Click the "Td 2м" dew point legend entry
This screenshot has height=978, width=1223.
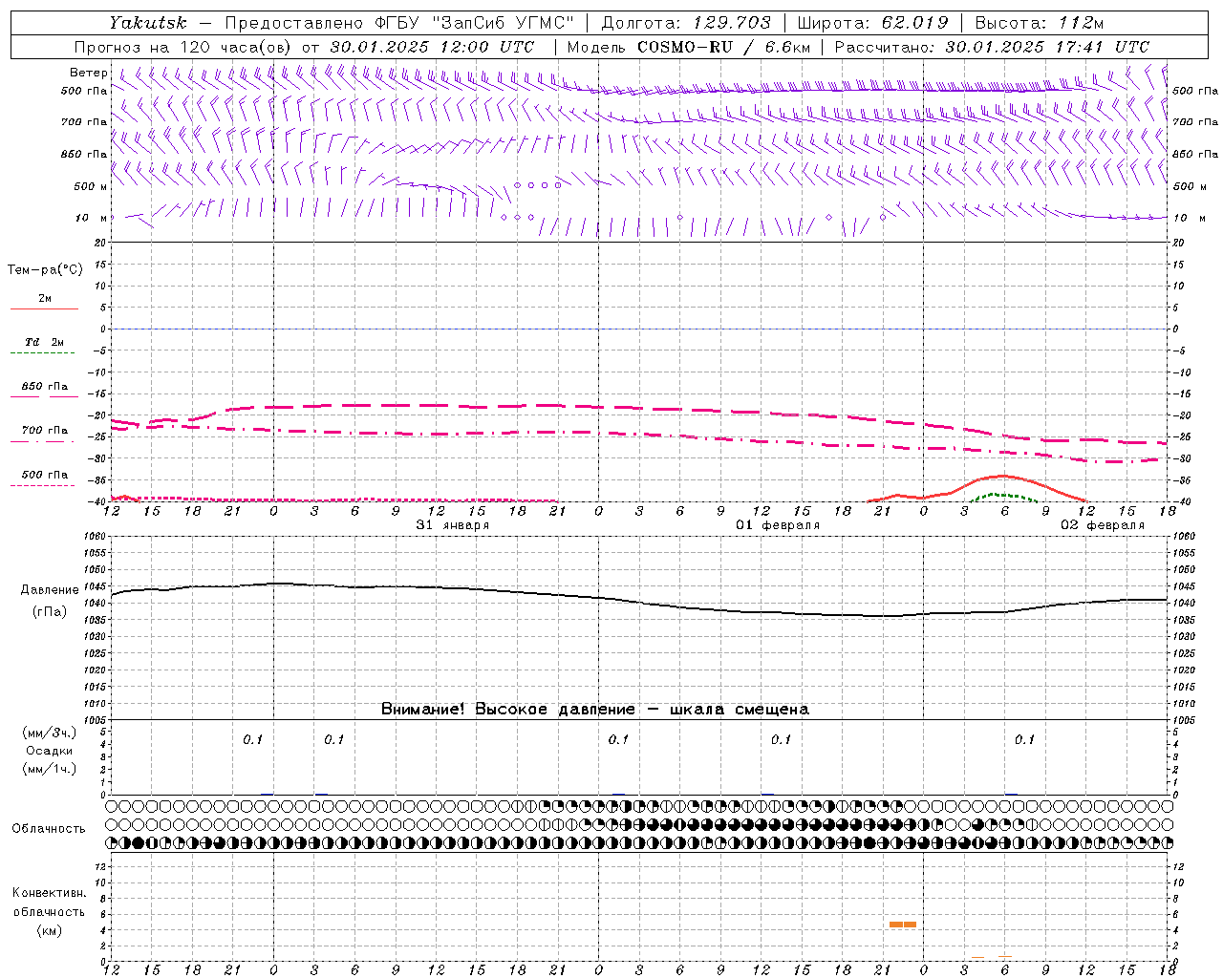(x=44, y=342)
